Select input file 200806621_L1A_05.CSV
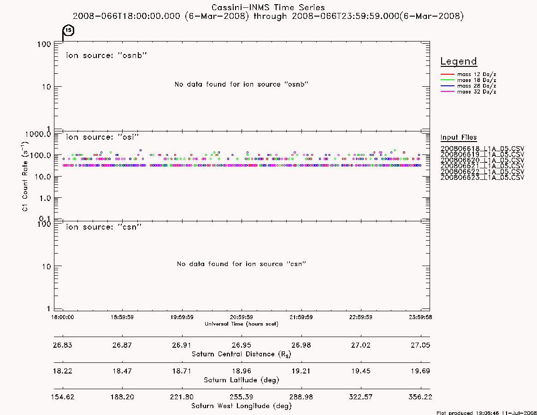The width and height of the screenshot is (537, 415). [x=482, y=166]
